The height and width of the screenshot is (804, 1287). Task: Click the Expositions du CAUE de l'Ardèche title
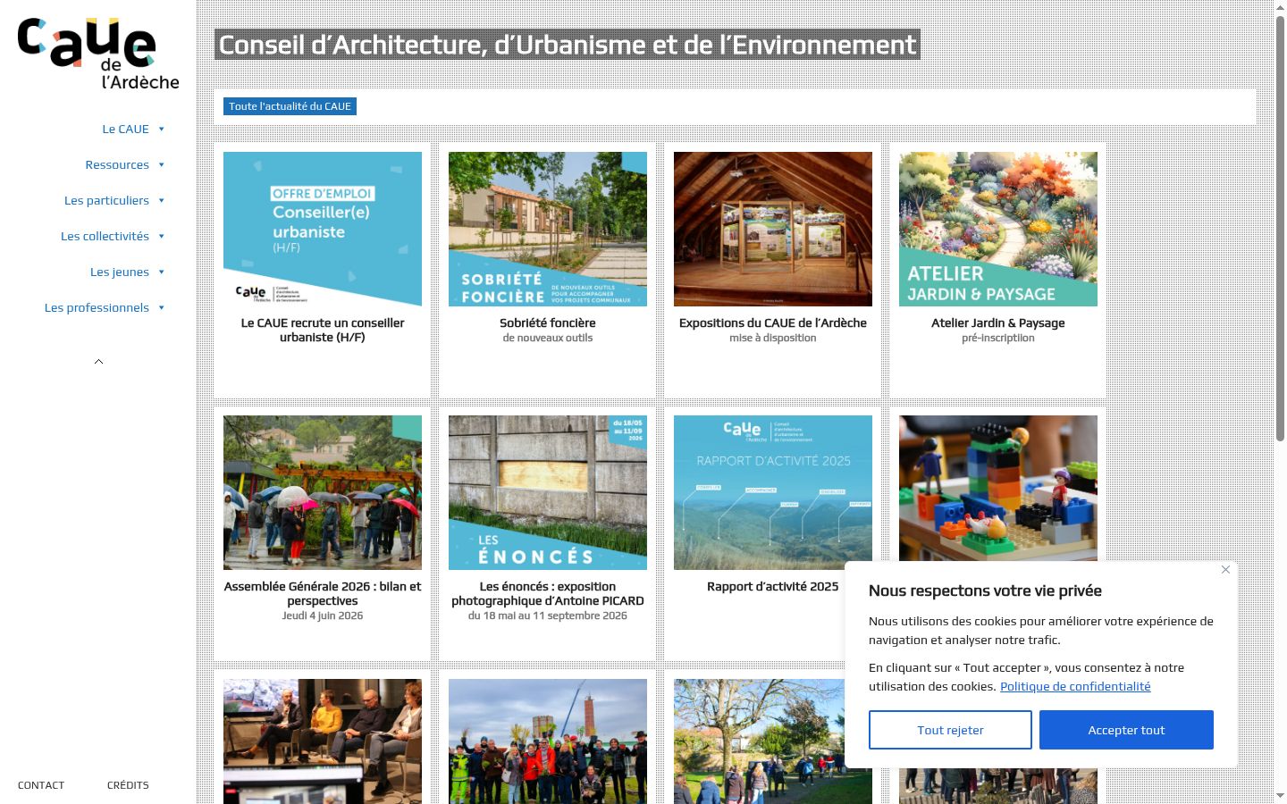pos(773,322)
